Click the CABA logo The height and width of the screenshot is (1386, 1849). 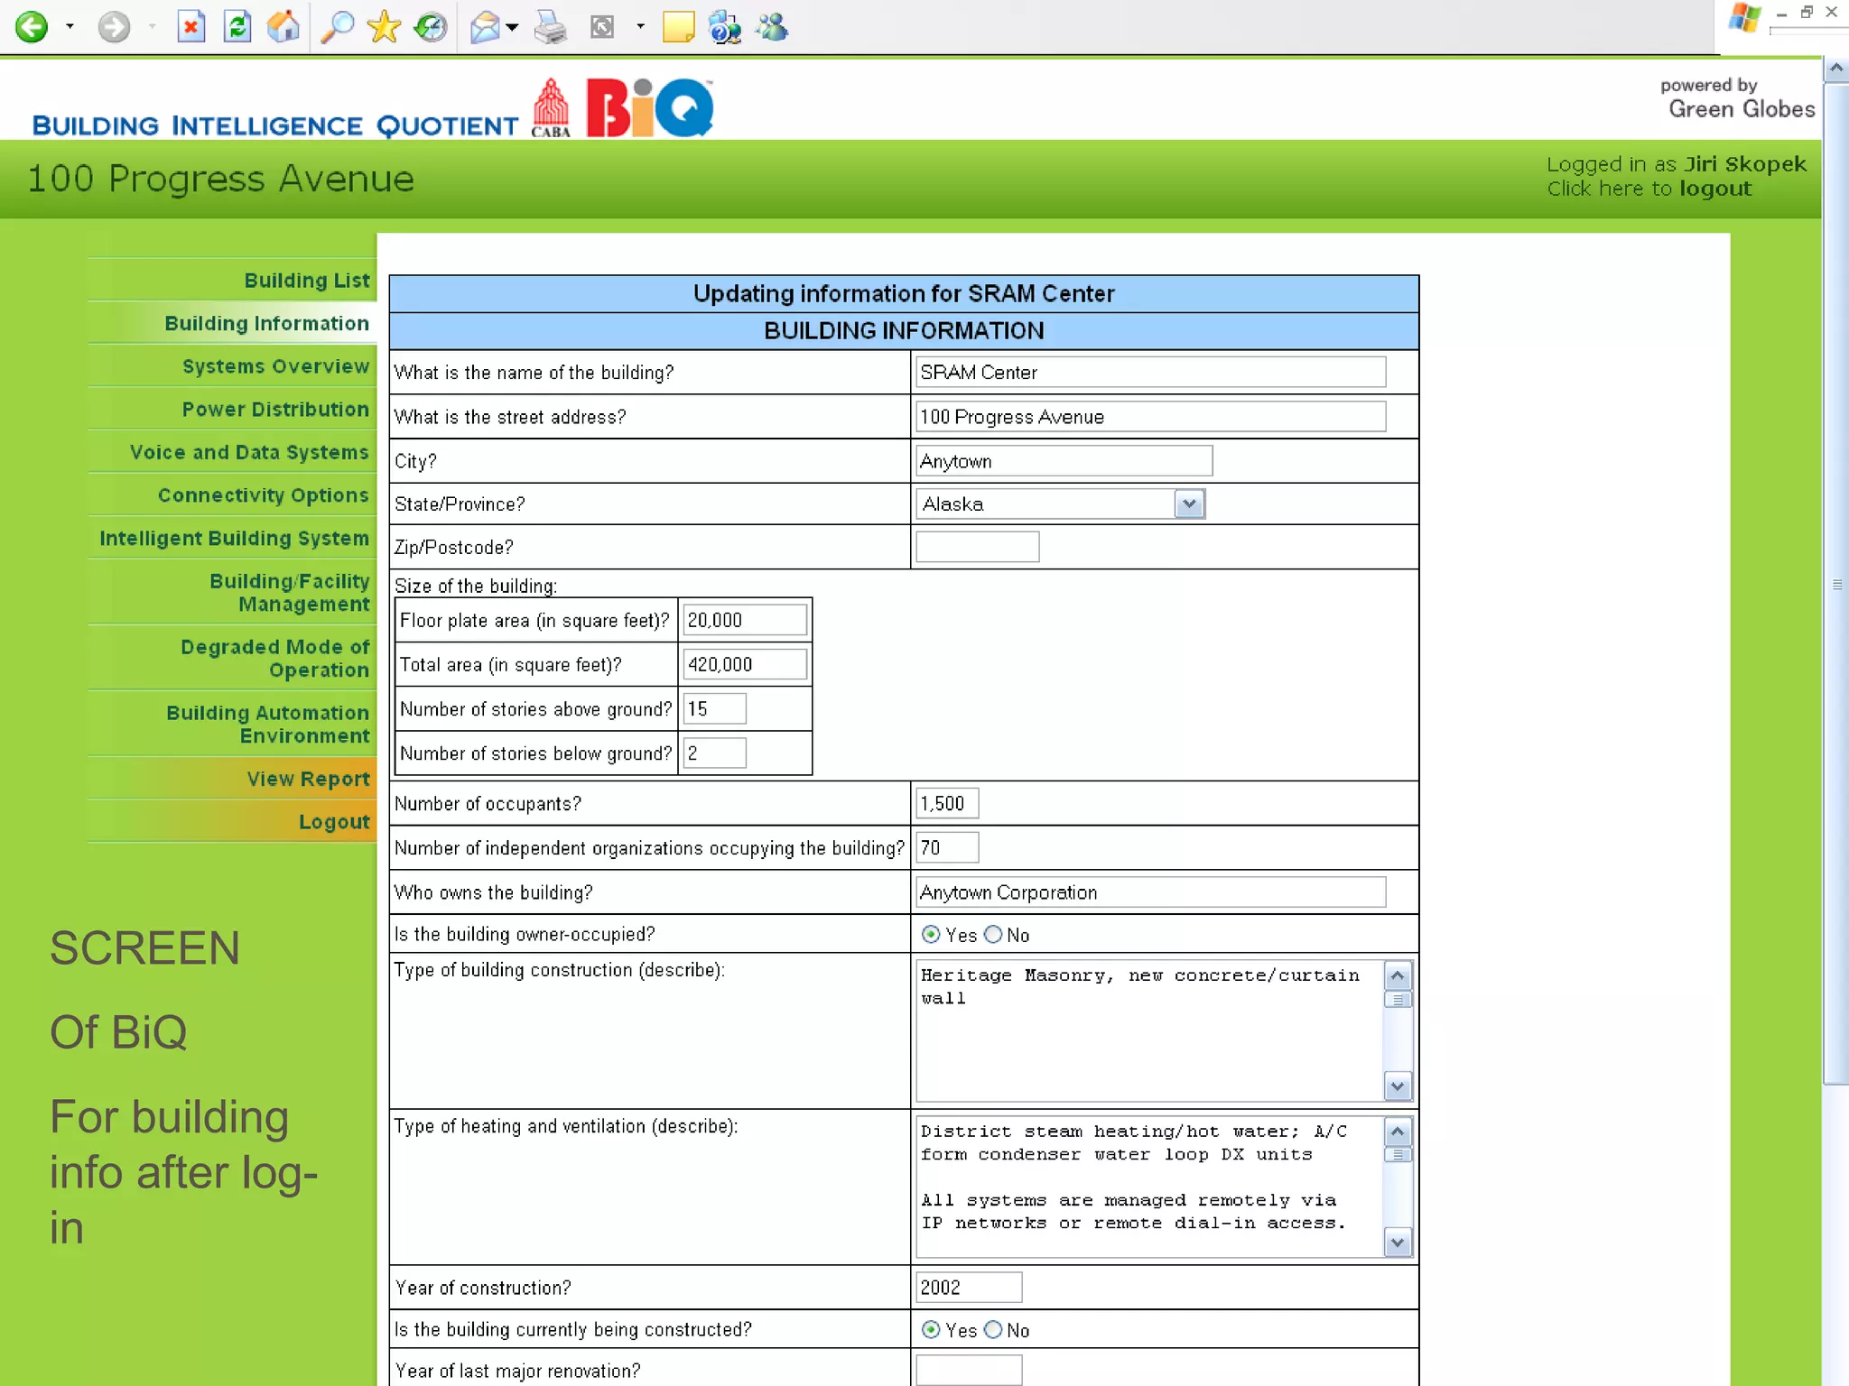[551, 107]
